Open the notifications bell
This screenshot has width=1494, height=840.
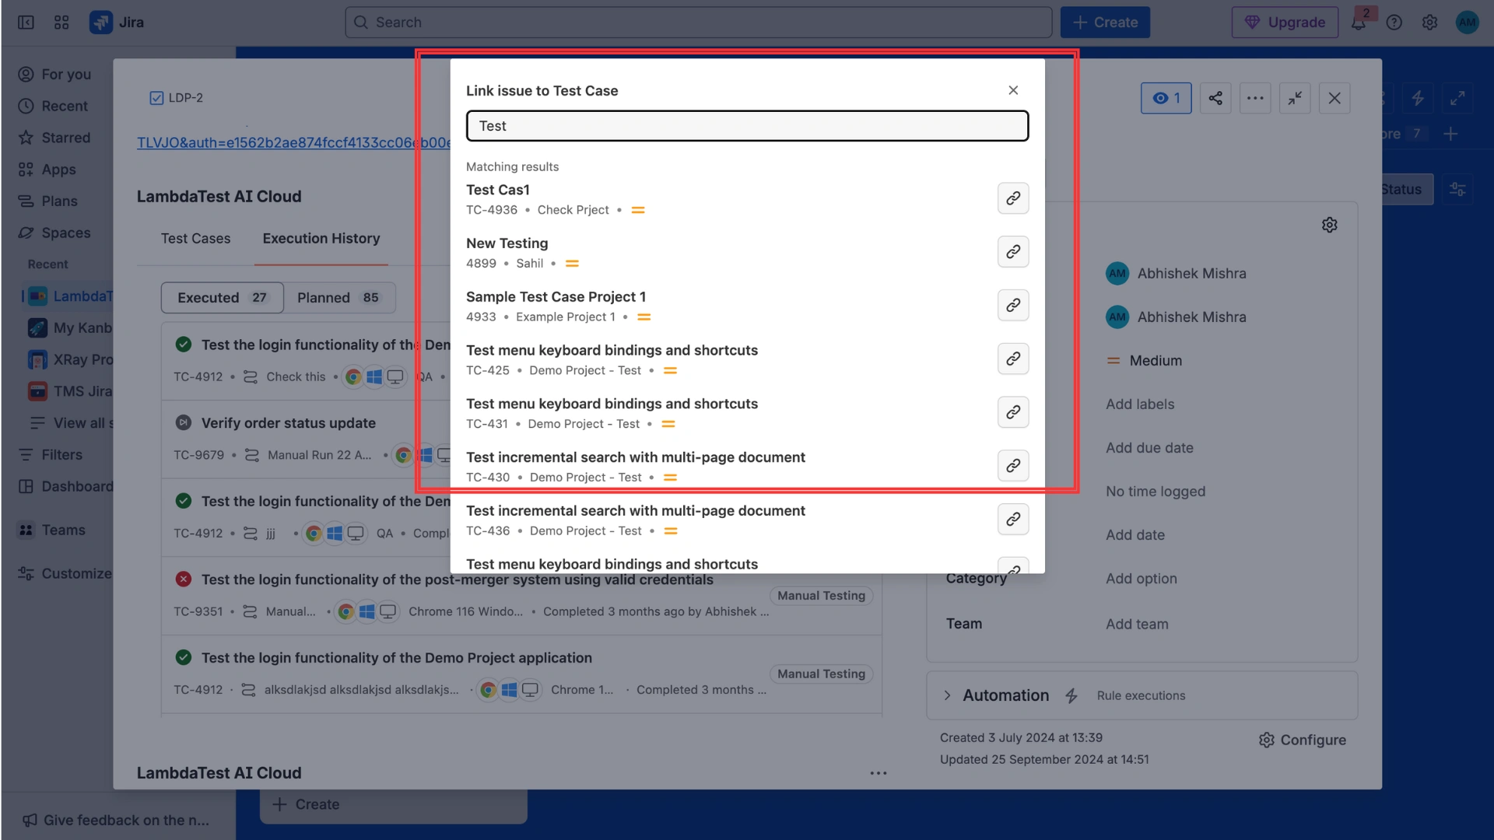[1358, 23]
